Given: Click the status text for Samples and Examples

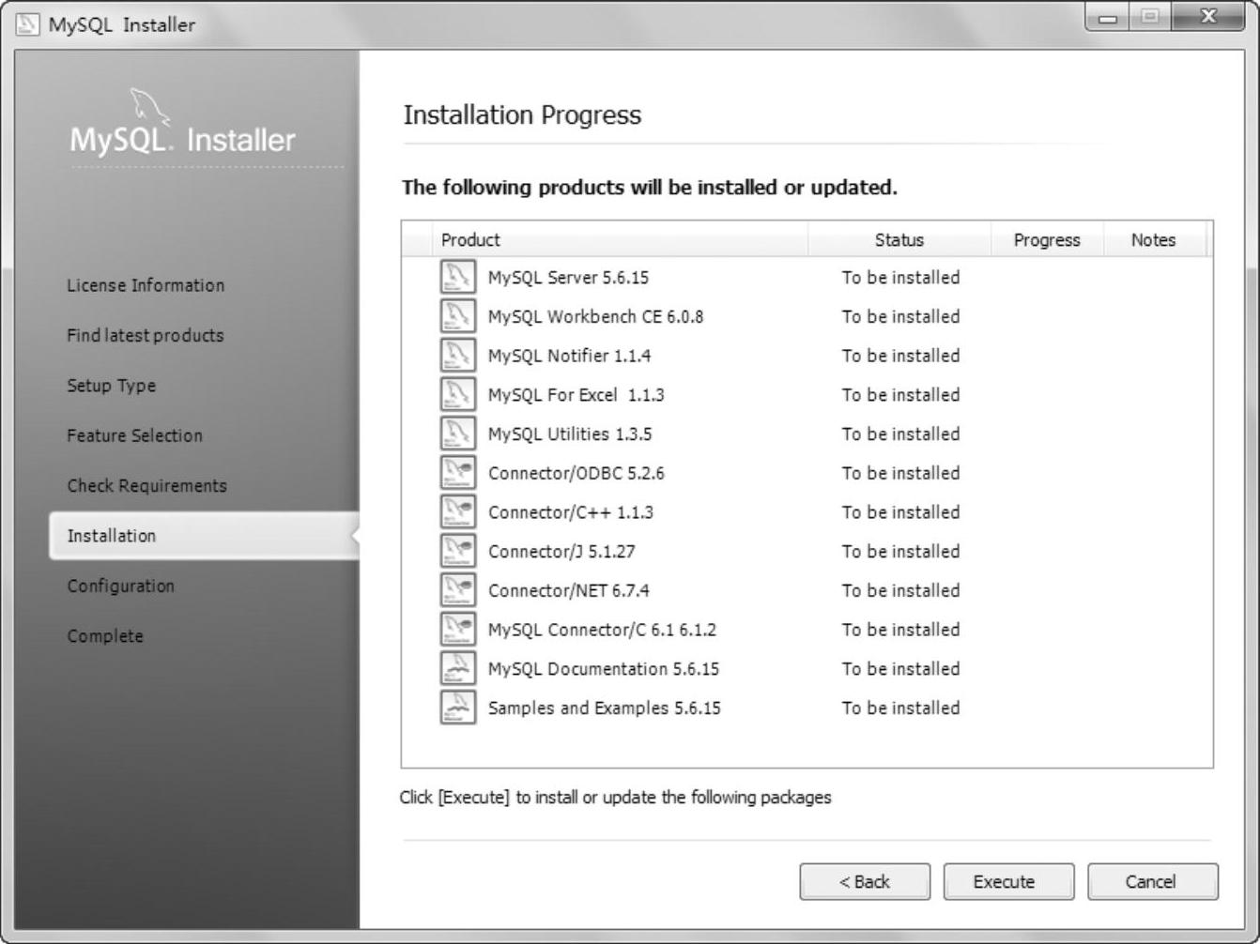Looking at the screenshot, I should point(900,708).
